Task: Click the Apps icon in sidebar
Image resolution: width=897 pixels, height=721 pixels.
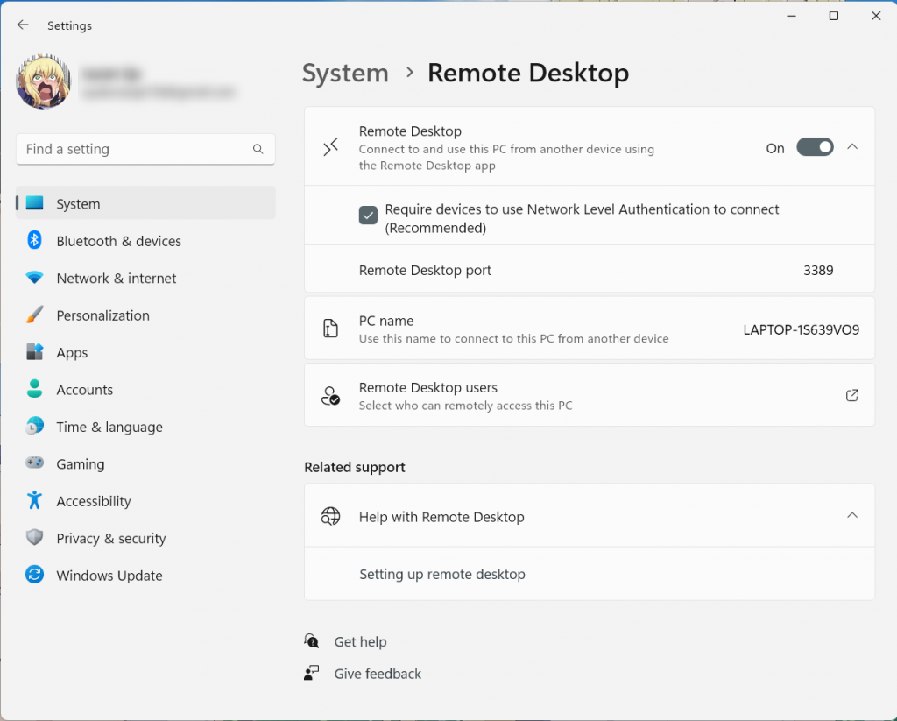Action: tap(34, 352)
